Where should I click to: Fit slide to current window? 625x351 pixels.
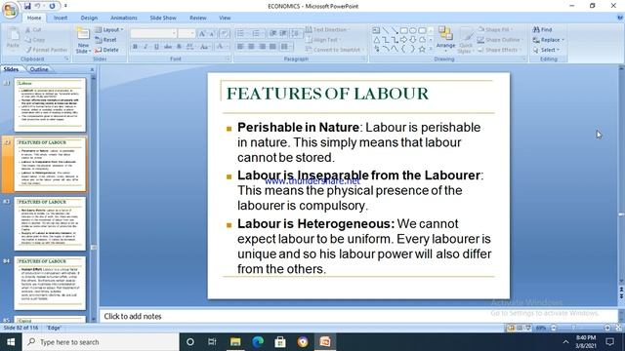point(618,328)
